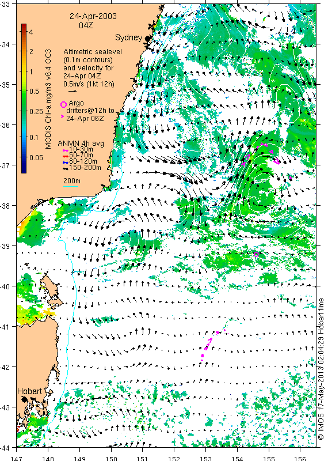
Task: Click the '1' colorbar tick label
Action: coord(31,71)
